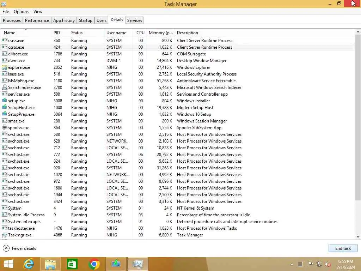Click the spoolsv.exe printer icon
The height and width of the screenshot is (271, 361).
click(4, 128)
